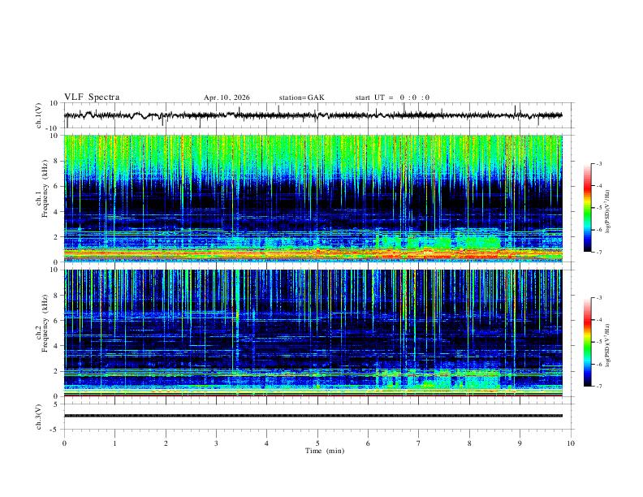Image resolution: width=643 pixels, height=497 pixels.
Task: Click the ch.1 color bar log(PSD) label
Action: pyautogui.click(x=608, y=212)
